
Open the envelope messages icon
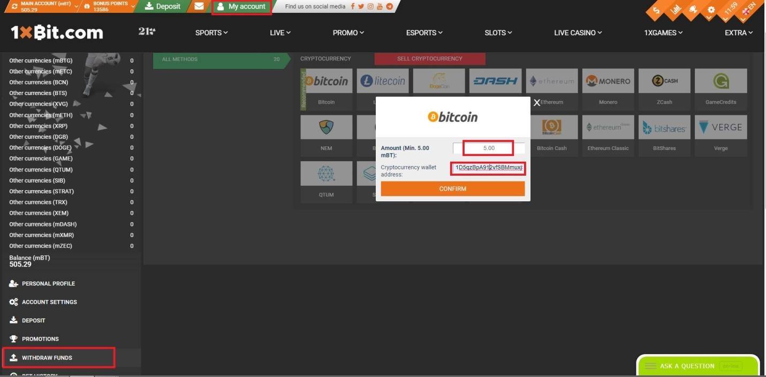(x=199, y=6)
